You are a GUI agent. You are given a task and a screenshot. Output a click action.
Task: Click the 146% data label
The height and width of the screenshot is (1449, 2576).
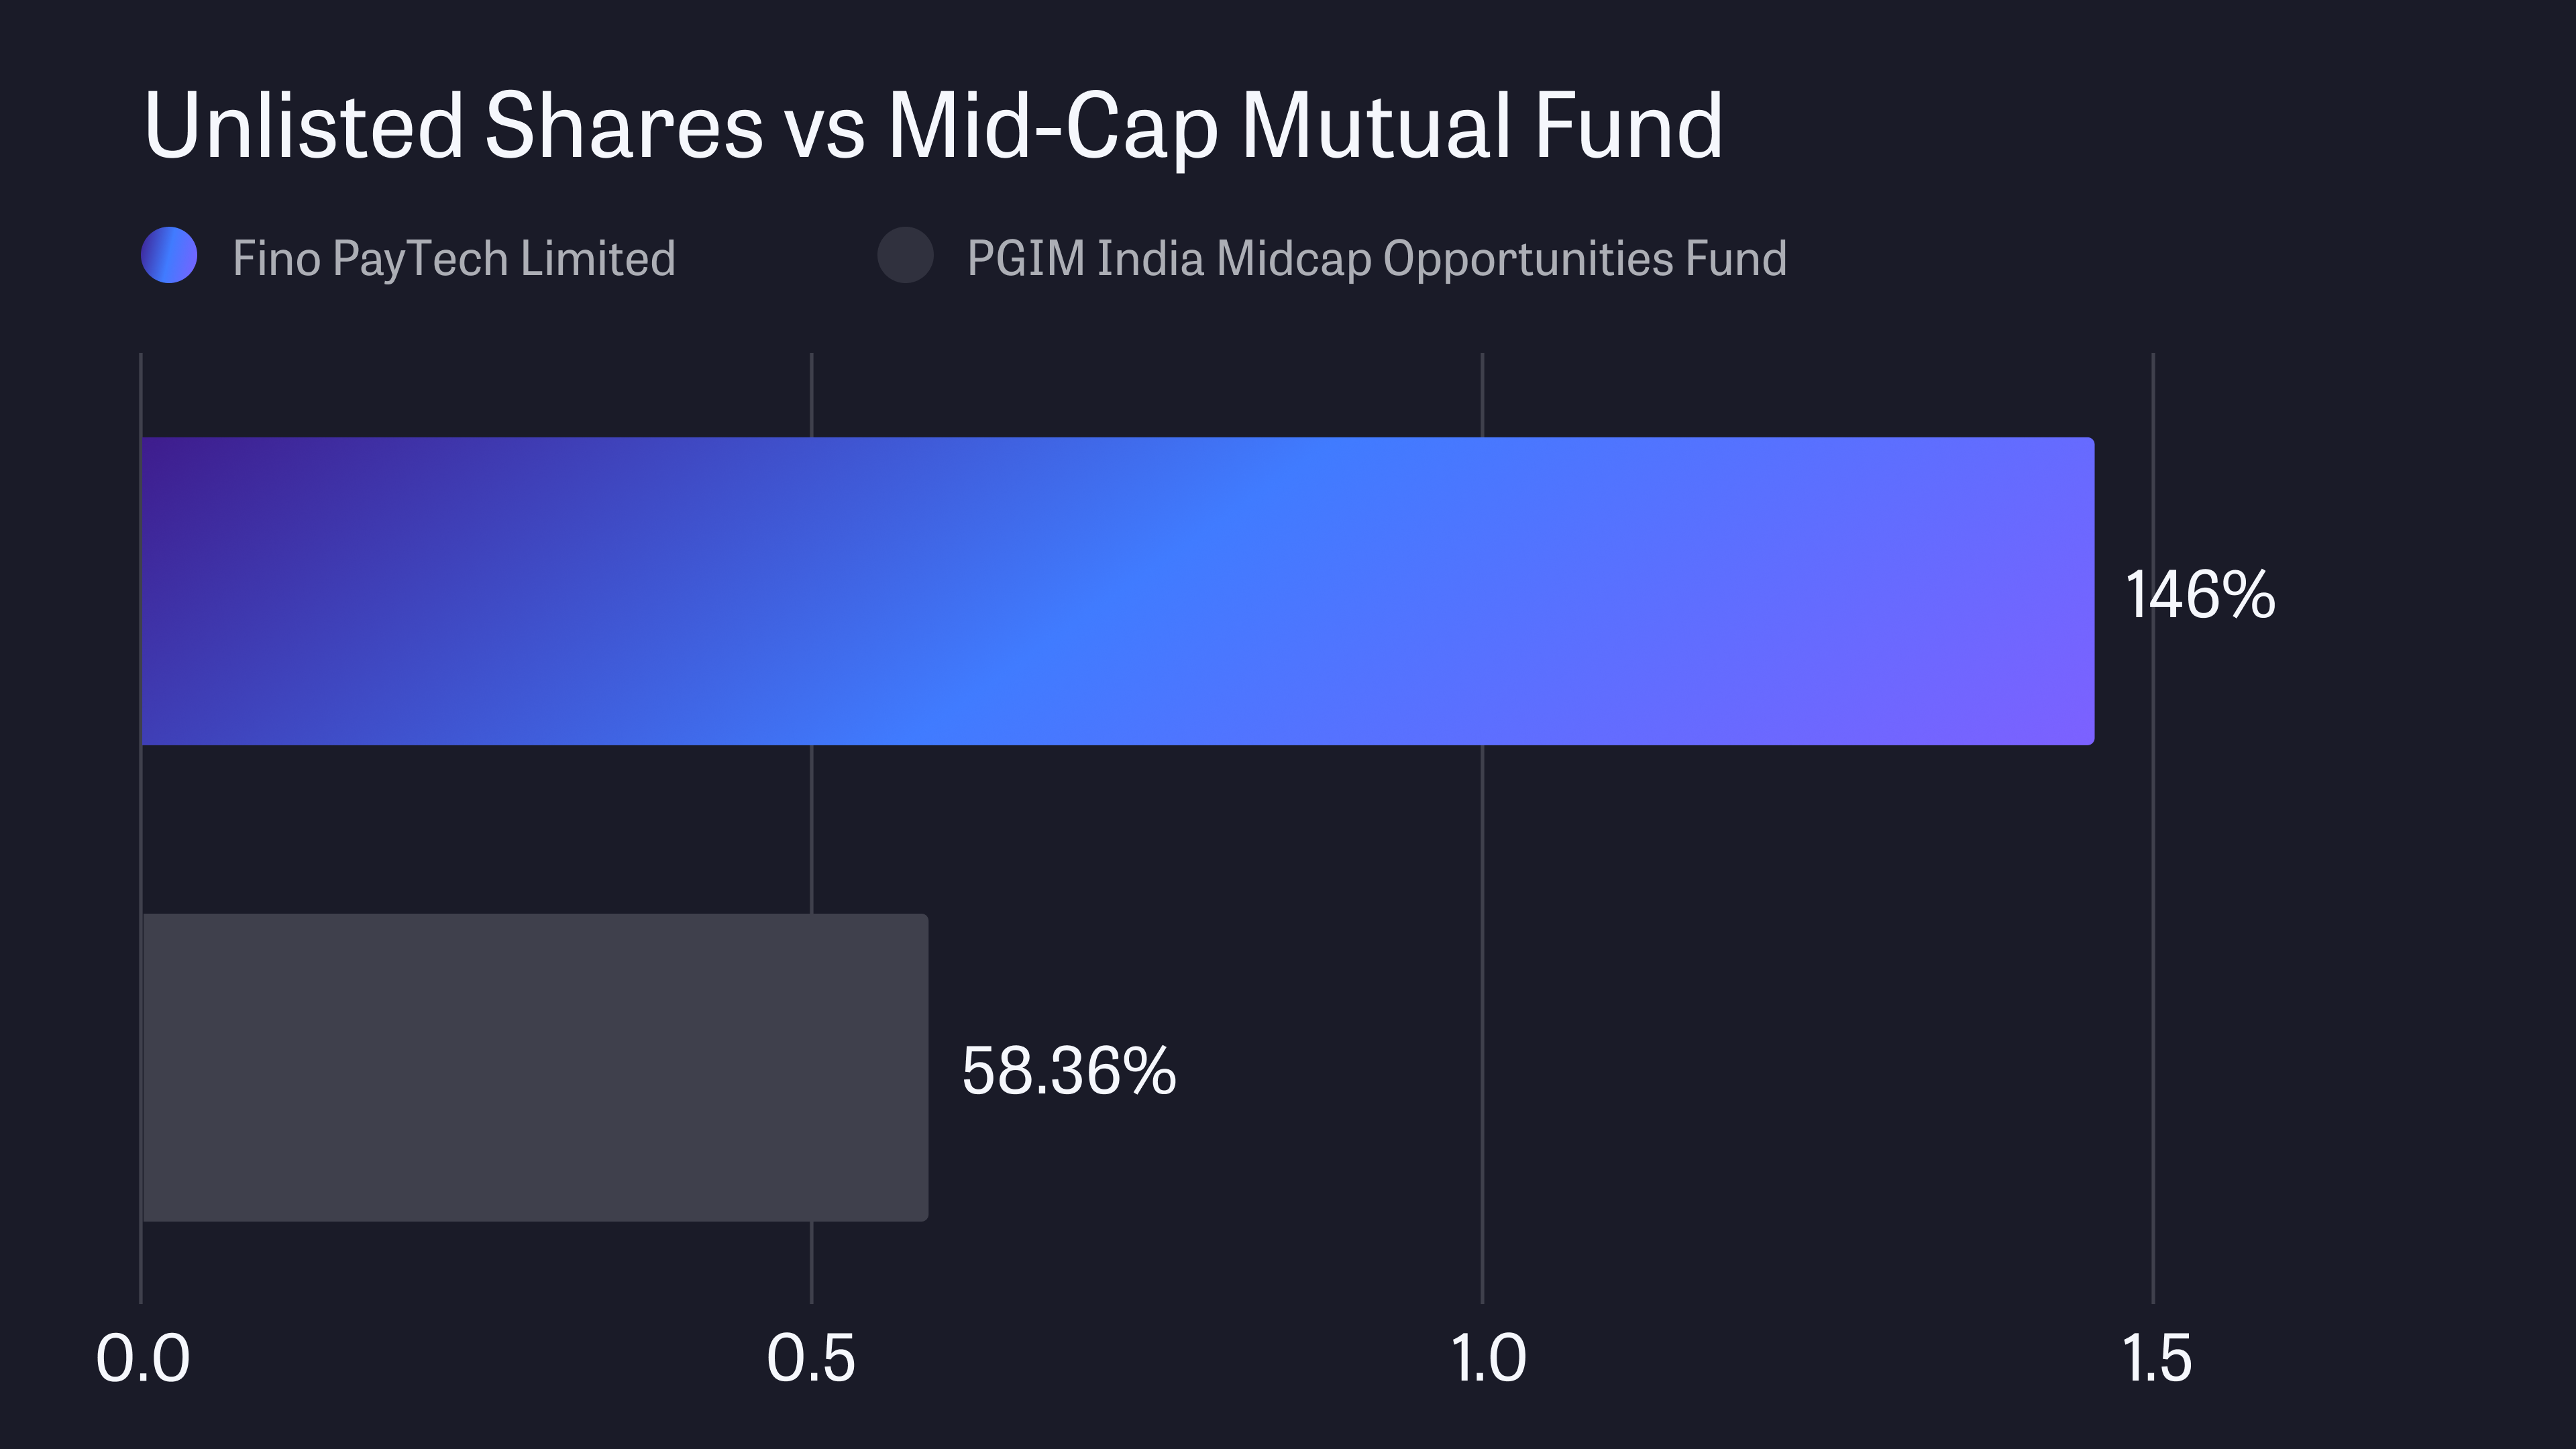pyautogui.click(x=2199, y=595)
